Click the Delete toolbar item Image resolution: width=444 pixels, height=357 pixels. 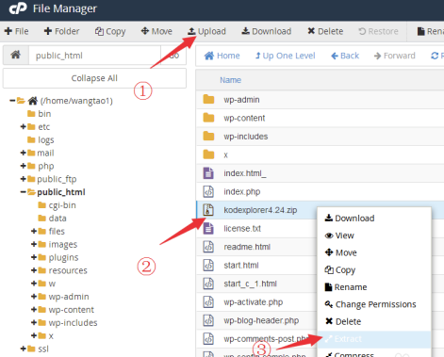(325, 31)
